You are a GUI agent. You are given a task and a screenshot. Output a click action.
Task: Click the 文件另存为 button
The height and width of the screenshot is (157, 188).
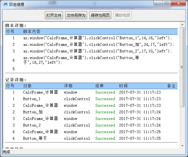(76, 15)
